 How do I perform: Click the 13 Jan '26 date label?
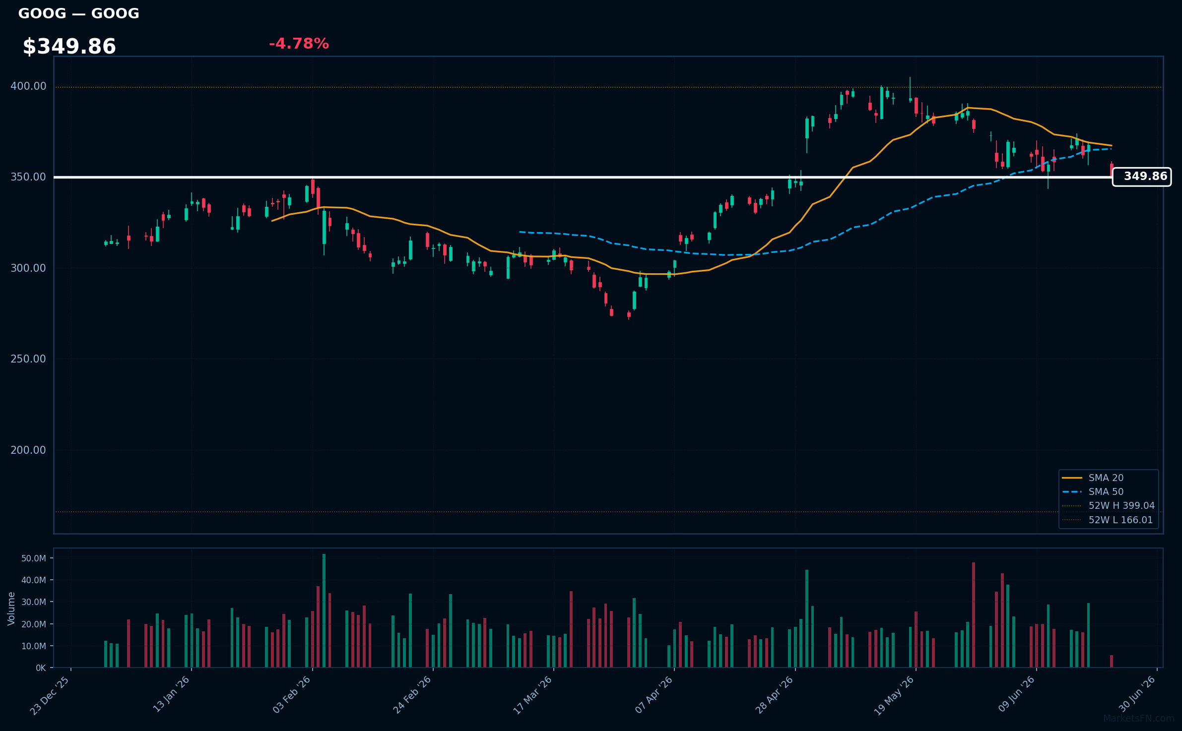pos(171,694)
